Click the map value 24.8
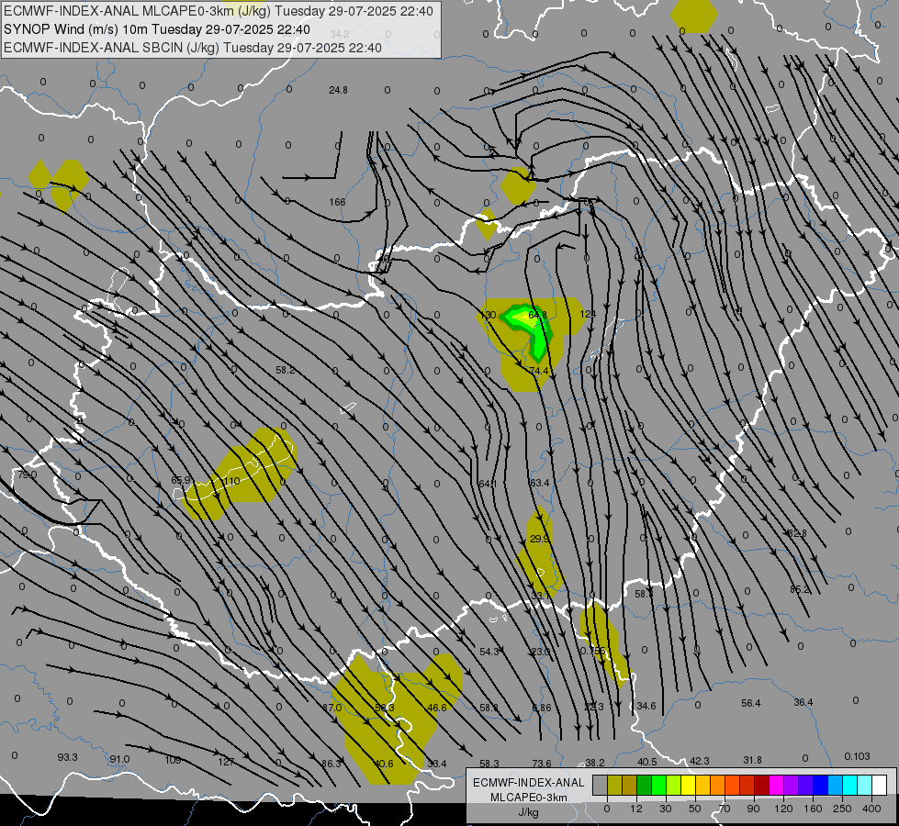The image size is (899, 826). (x=338, y=90)
